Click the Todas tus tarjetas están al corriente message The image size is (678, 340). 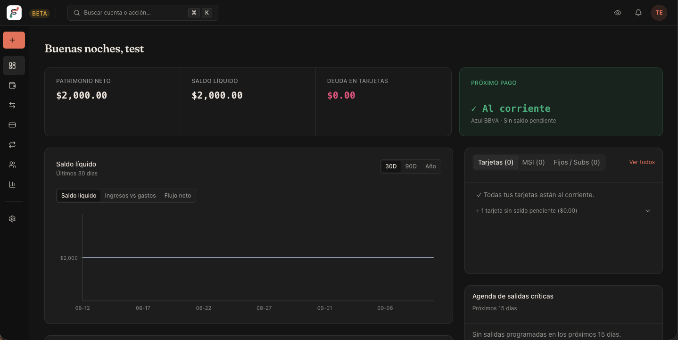click(535, 195)
